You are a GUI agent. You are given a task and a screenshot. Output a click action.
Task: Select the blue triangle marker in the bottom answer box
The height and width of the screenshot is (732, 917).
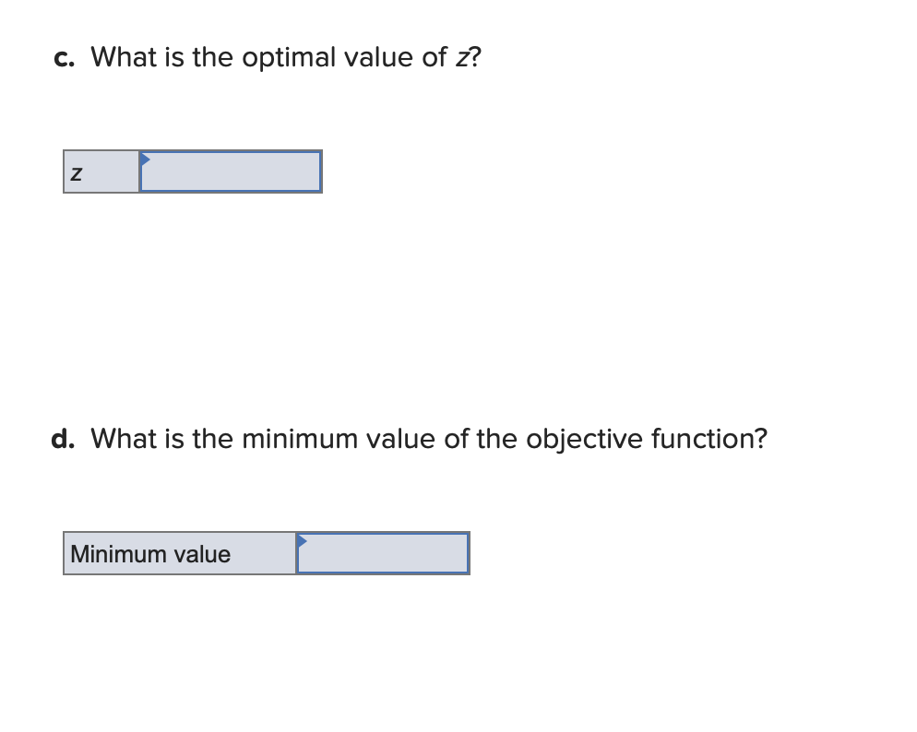point(300,541)
